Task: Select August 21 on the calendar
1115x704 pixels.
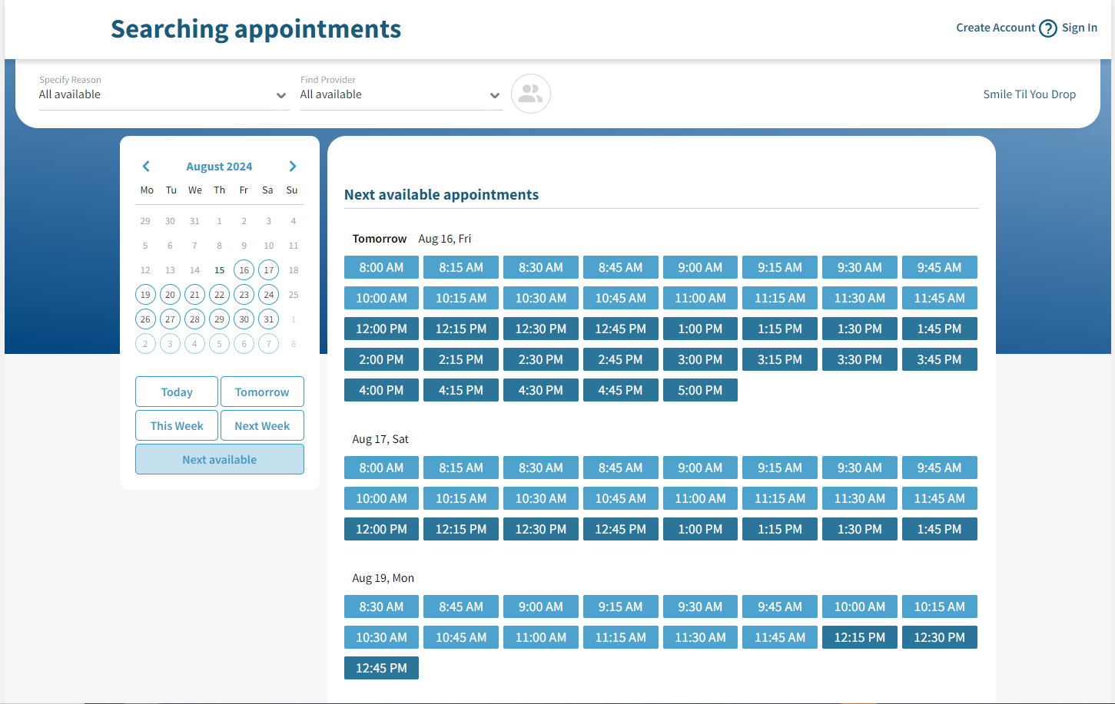Action: click(x=194, y=295)
